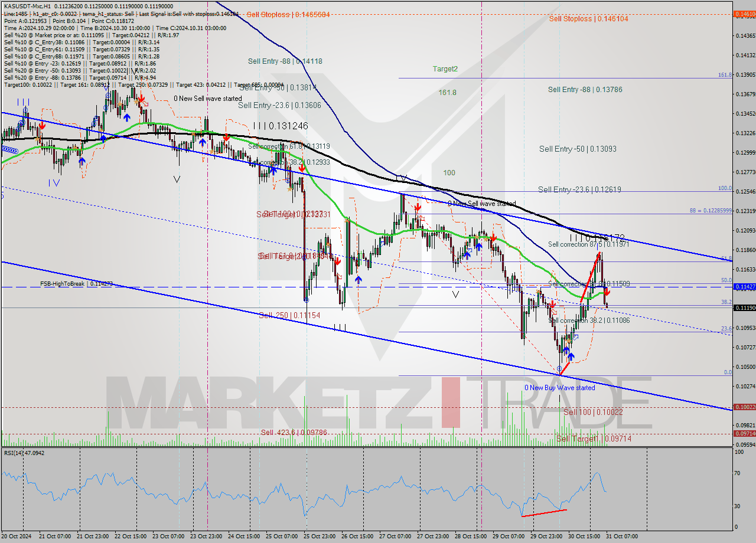The image size is (756, 543).
Task: Click the '31 Oct 07:00' time label
Action: 622,536
